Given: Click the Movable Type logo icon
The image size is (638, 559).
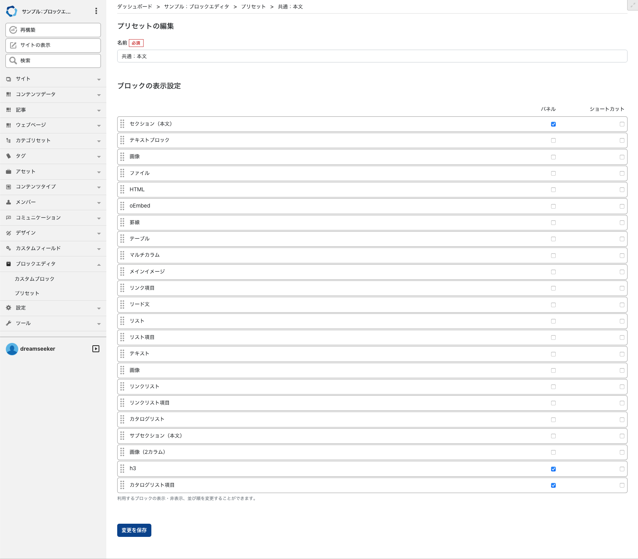Looking at the screenshot, I should tap(12, 11).
